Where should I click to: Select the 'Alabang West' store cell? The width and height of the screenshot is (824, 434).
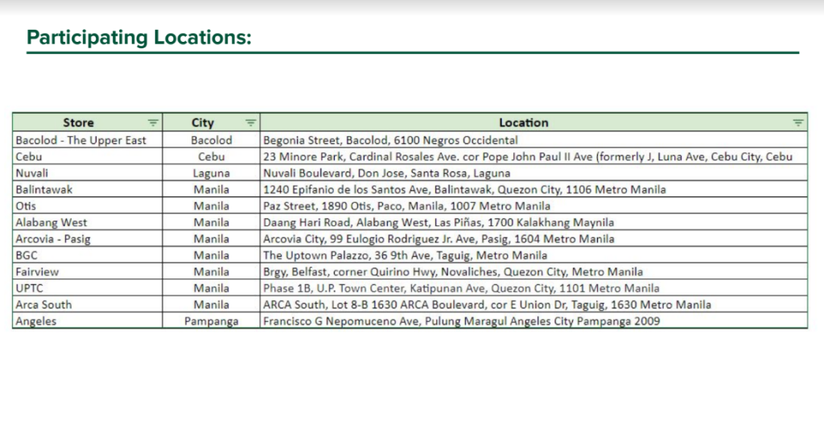coord(88,222)
